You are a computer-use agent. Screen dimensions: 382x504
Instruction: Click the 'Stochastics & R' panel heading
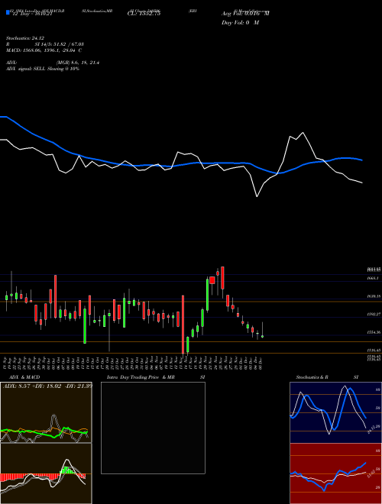pos(312,377)
